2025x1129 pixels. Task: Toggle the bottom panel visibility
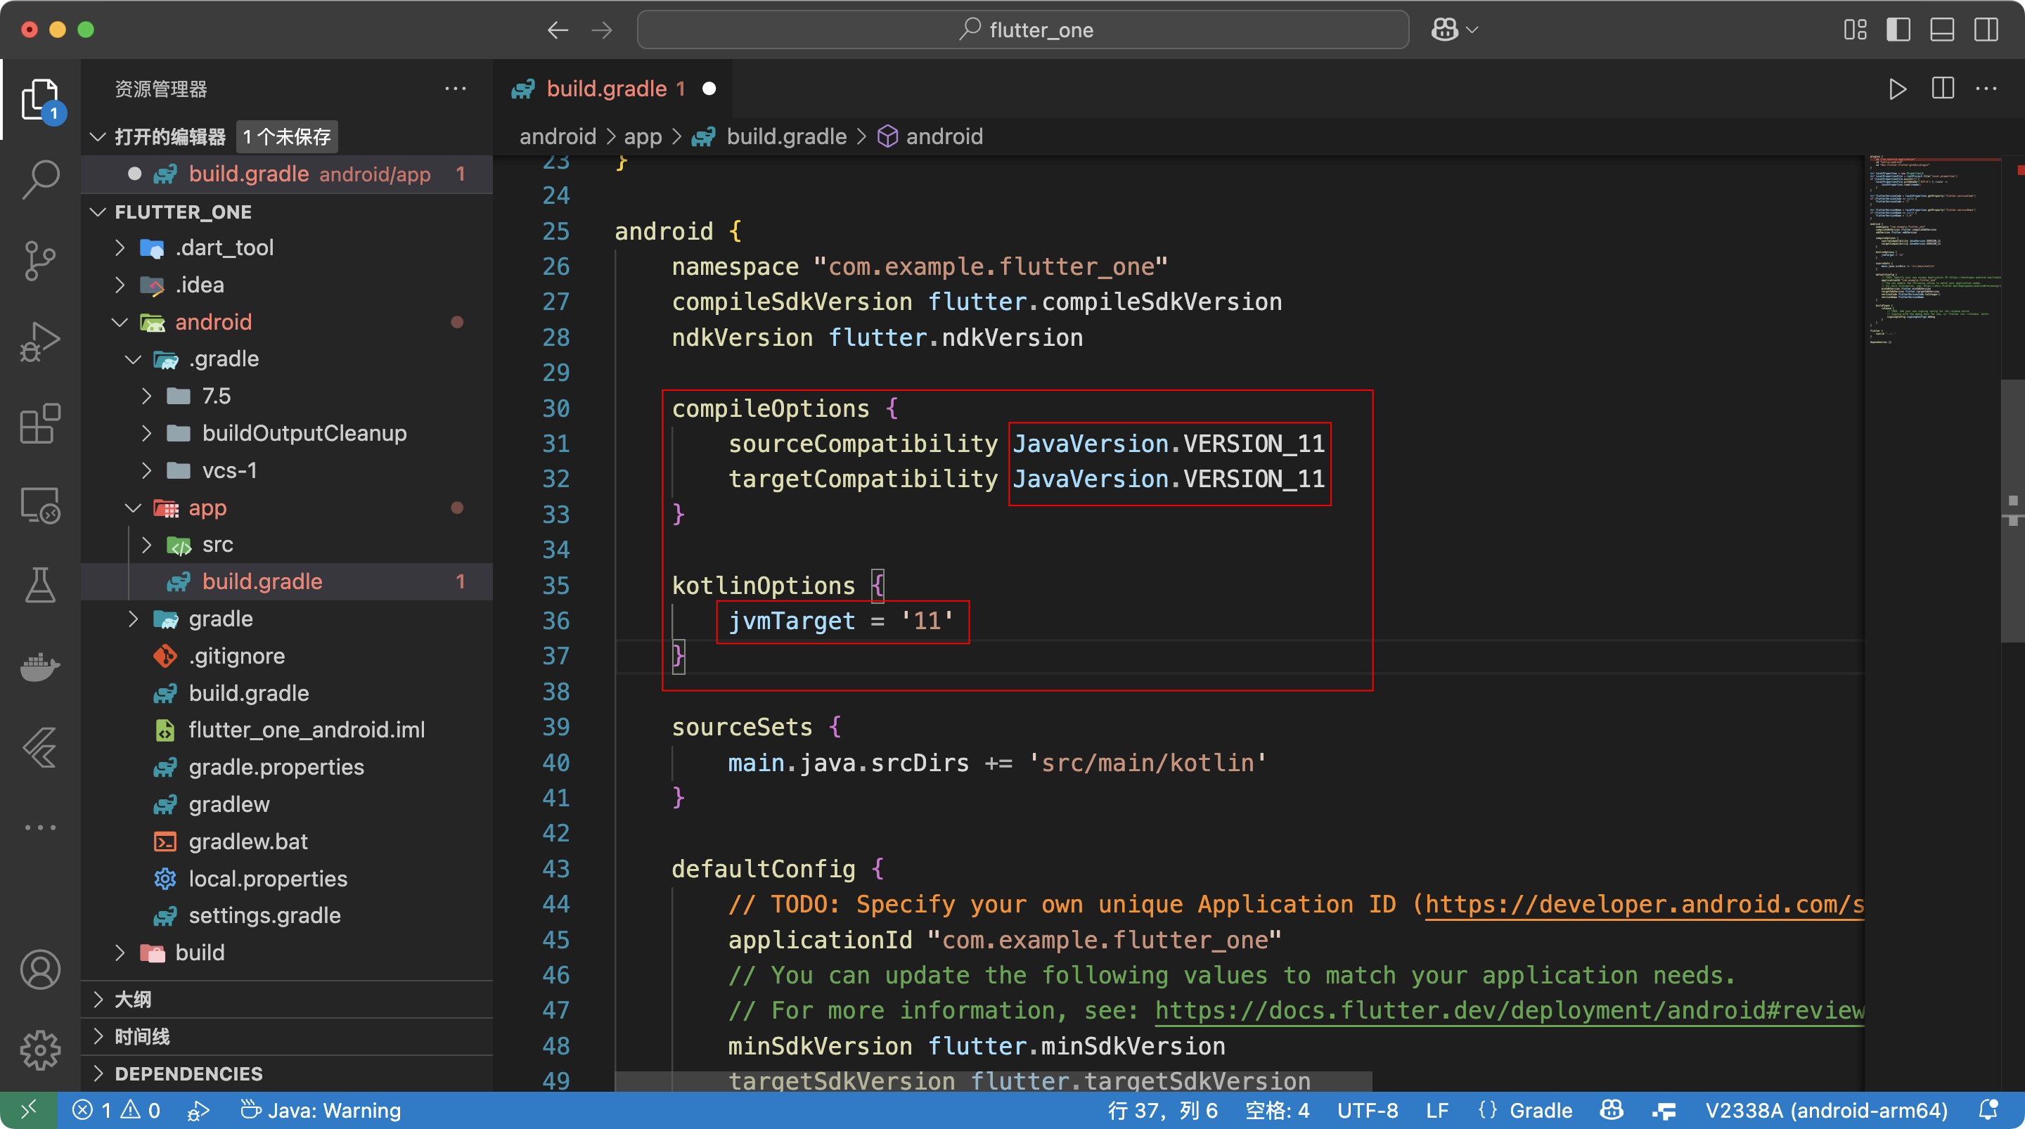[x=1941, y=30]
